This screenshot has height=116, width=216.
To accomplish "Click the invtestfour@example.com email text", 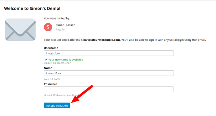I will [101, 40].
